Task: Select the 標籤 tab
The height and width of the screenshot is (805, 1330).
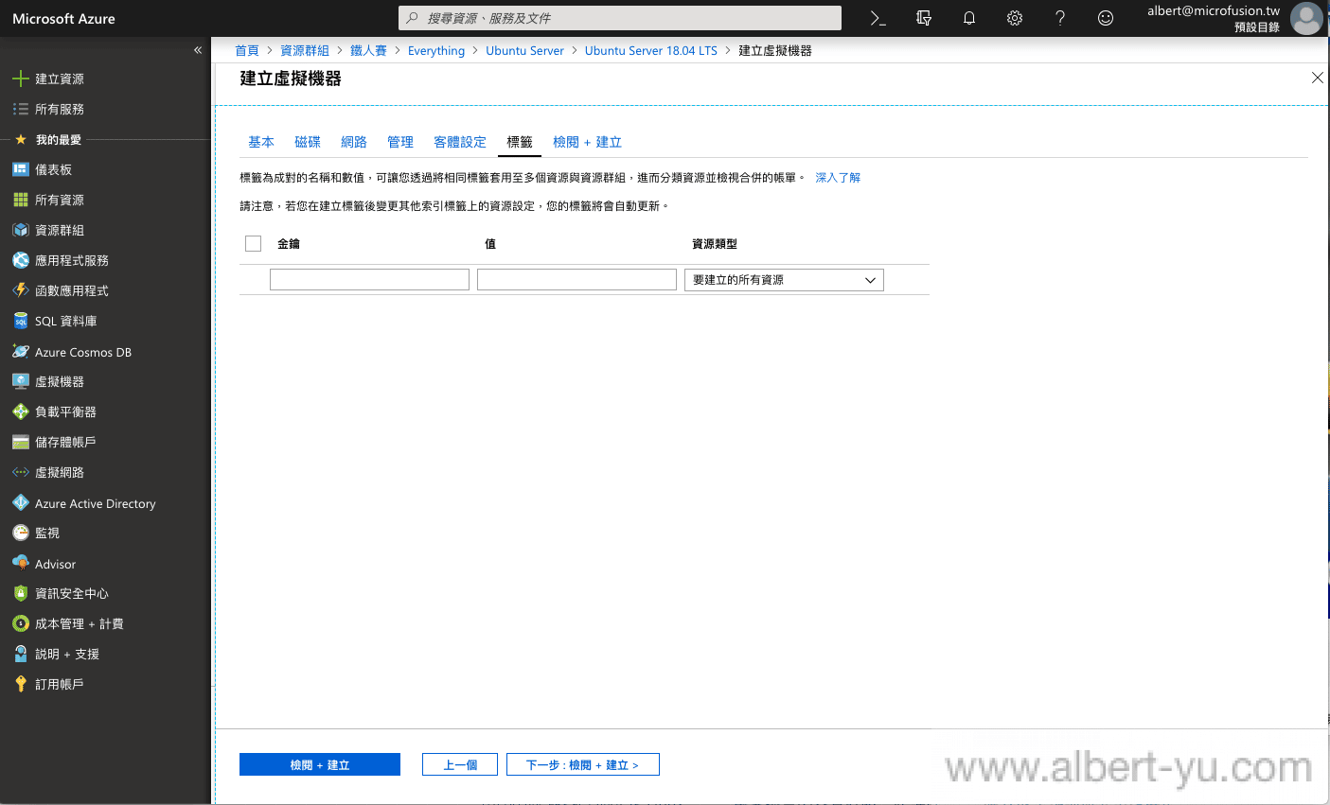Action: tap(520, 142)
